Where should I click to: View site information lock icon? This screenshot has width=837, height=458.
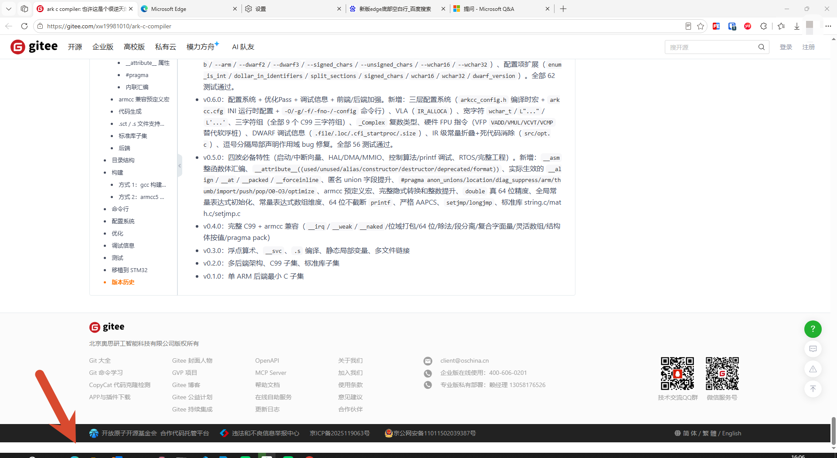coord(40,26)
